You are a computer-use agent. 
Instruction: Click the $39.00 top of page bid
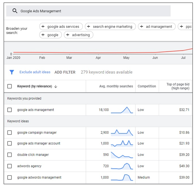point(184,177)
